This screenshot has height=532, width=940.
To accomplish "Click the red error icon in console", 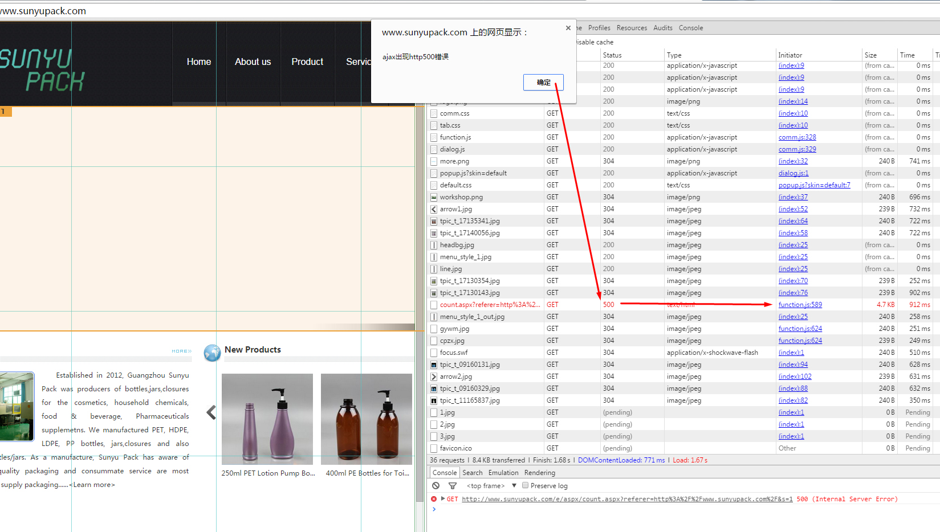I will (434, 499).
